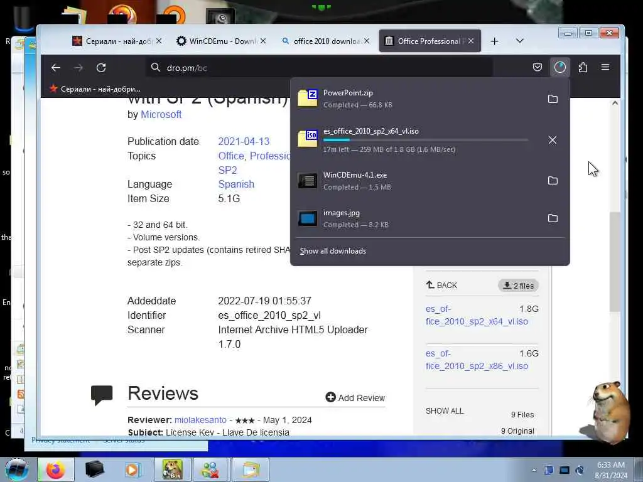
Task: Cancel the es_office_2010_sp2_x64_vl.iso download
Action: 553,140
